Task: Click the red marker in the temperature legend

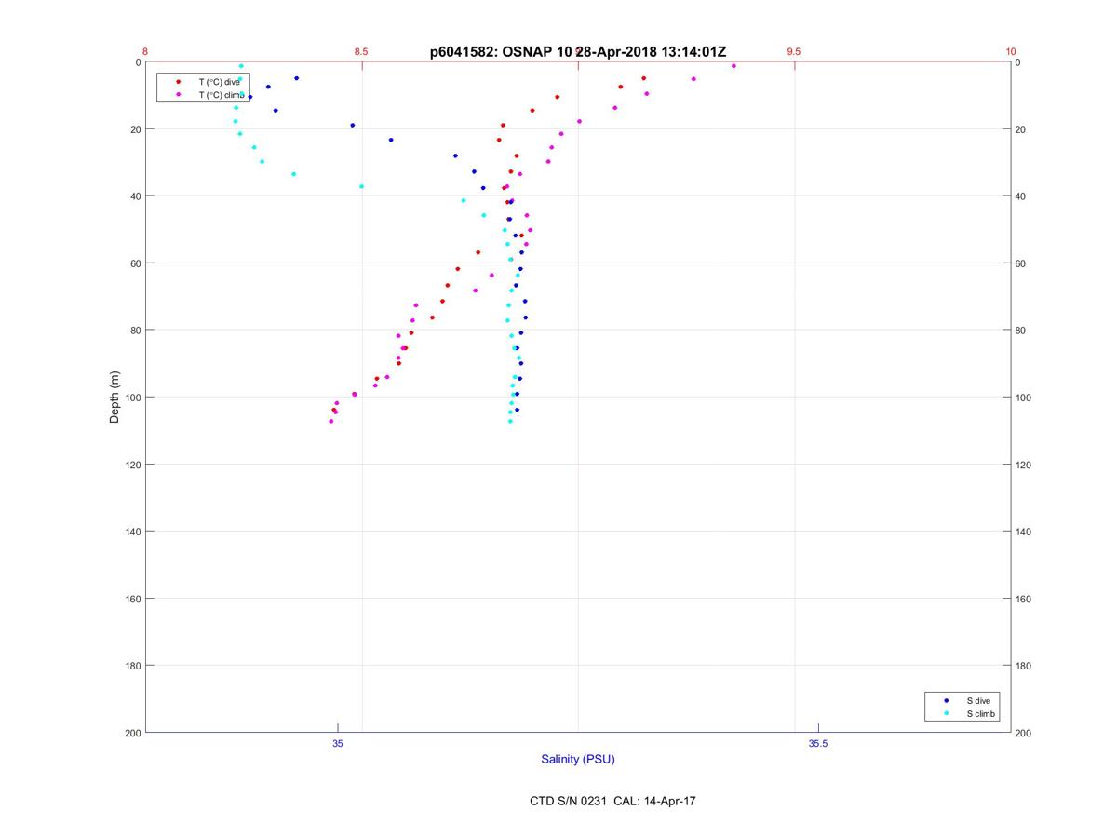Action: (178, 82)
